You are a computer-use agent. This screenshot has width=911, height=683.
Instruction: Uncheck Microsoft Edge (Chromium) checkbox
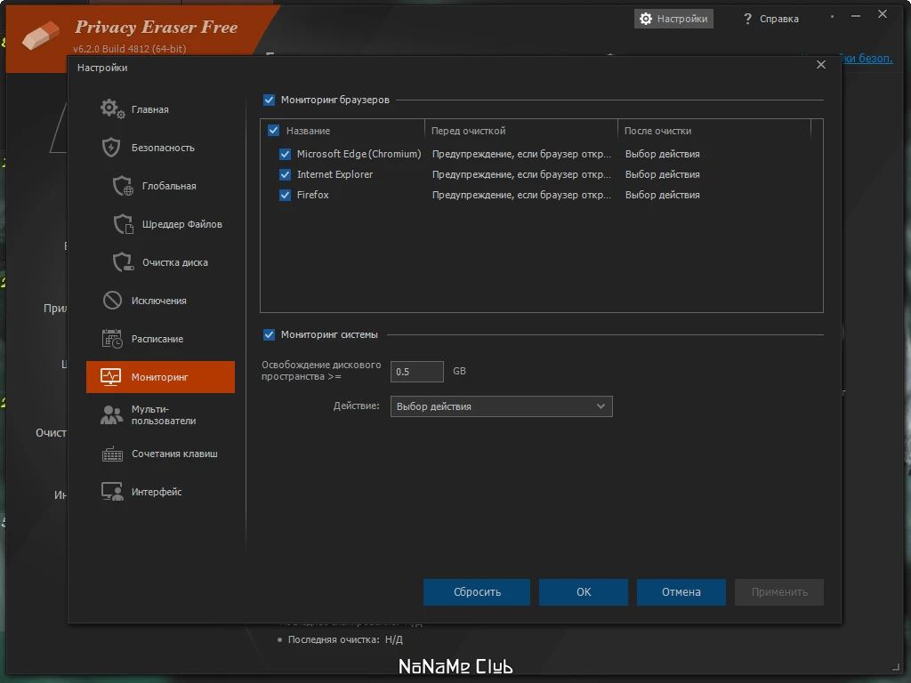pos(285,154)
